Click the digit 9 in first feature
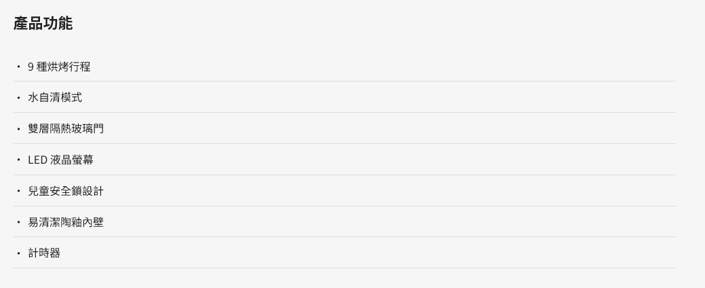Screen dimensions: 705x288 31,67
